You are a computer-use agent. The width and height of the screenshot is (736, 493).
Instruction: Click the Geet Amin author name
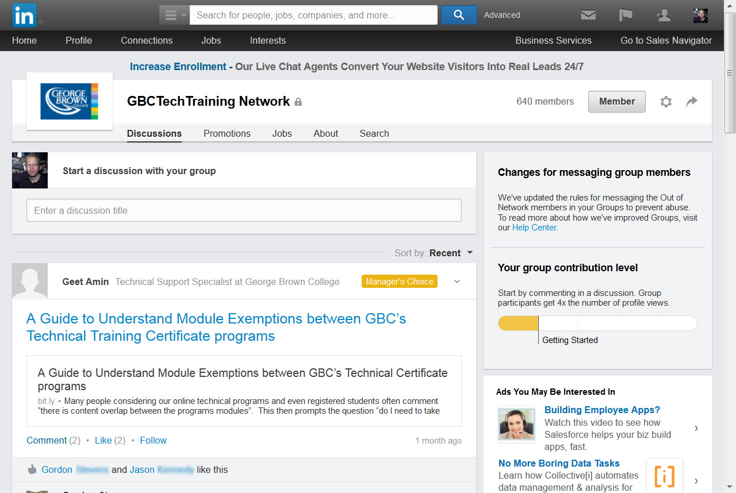coord(86,282)
